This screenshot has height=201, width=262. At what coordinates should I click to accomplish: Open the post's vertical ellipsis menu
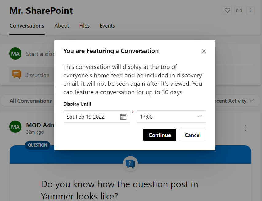click(x=245, y=128)
